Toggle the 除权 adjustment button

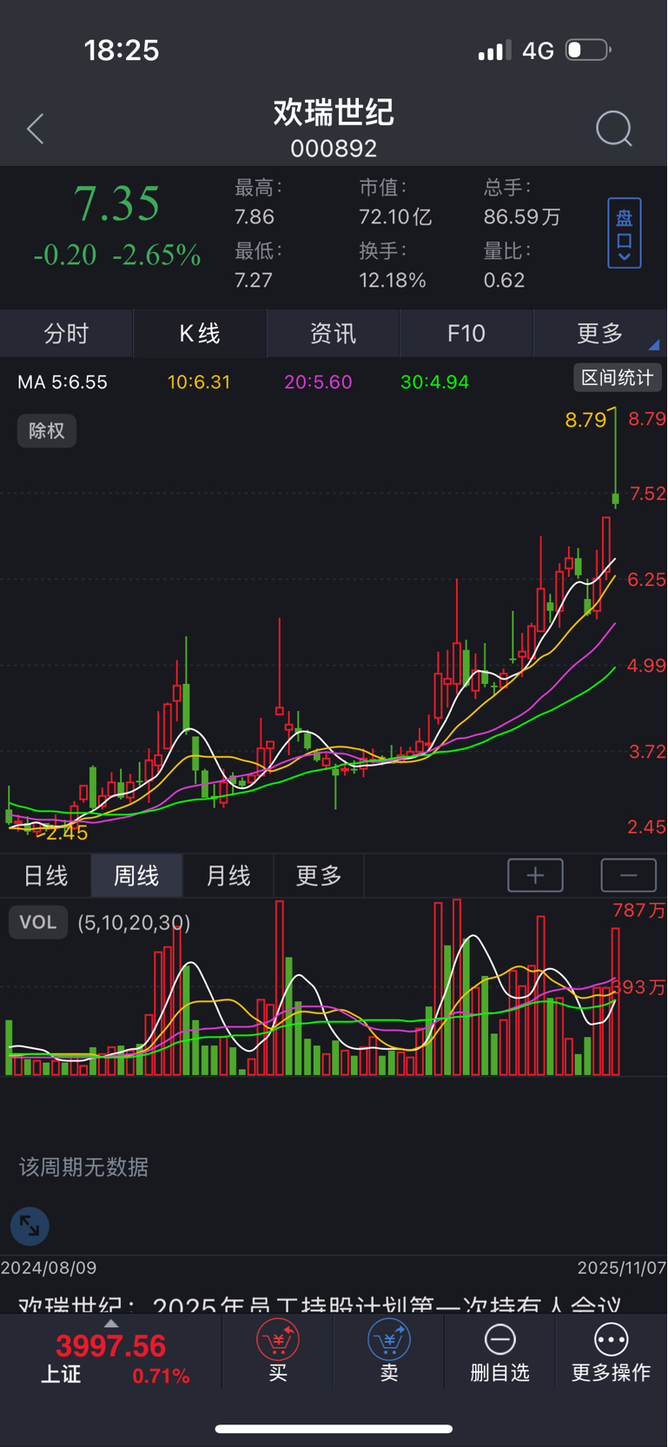coord(47,431)
